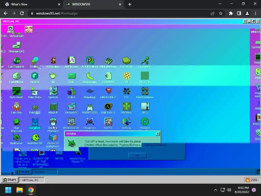Screen dimensions: 261x196
Task: Reload the windows93.net page
Action: pyautogui.click(x=22, y=13)
